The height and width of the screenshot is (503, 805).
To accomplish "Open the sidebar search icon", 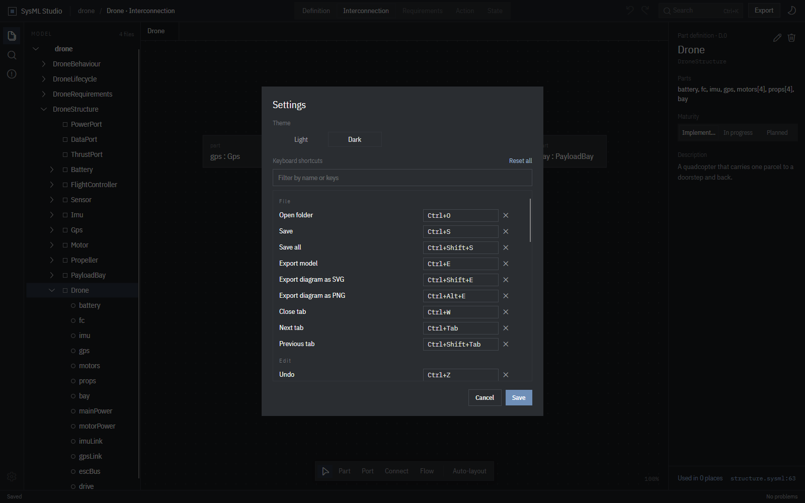I will click(x=12, y=55).
